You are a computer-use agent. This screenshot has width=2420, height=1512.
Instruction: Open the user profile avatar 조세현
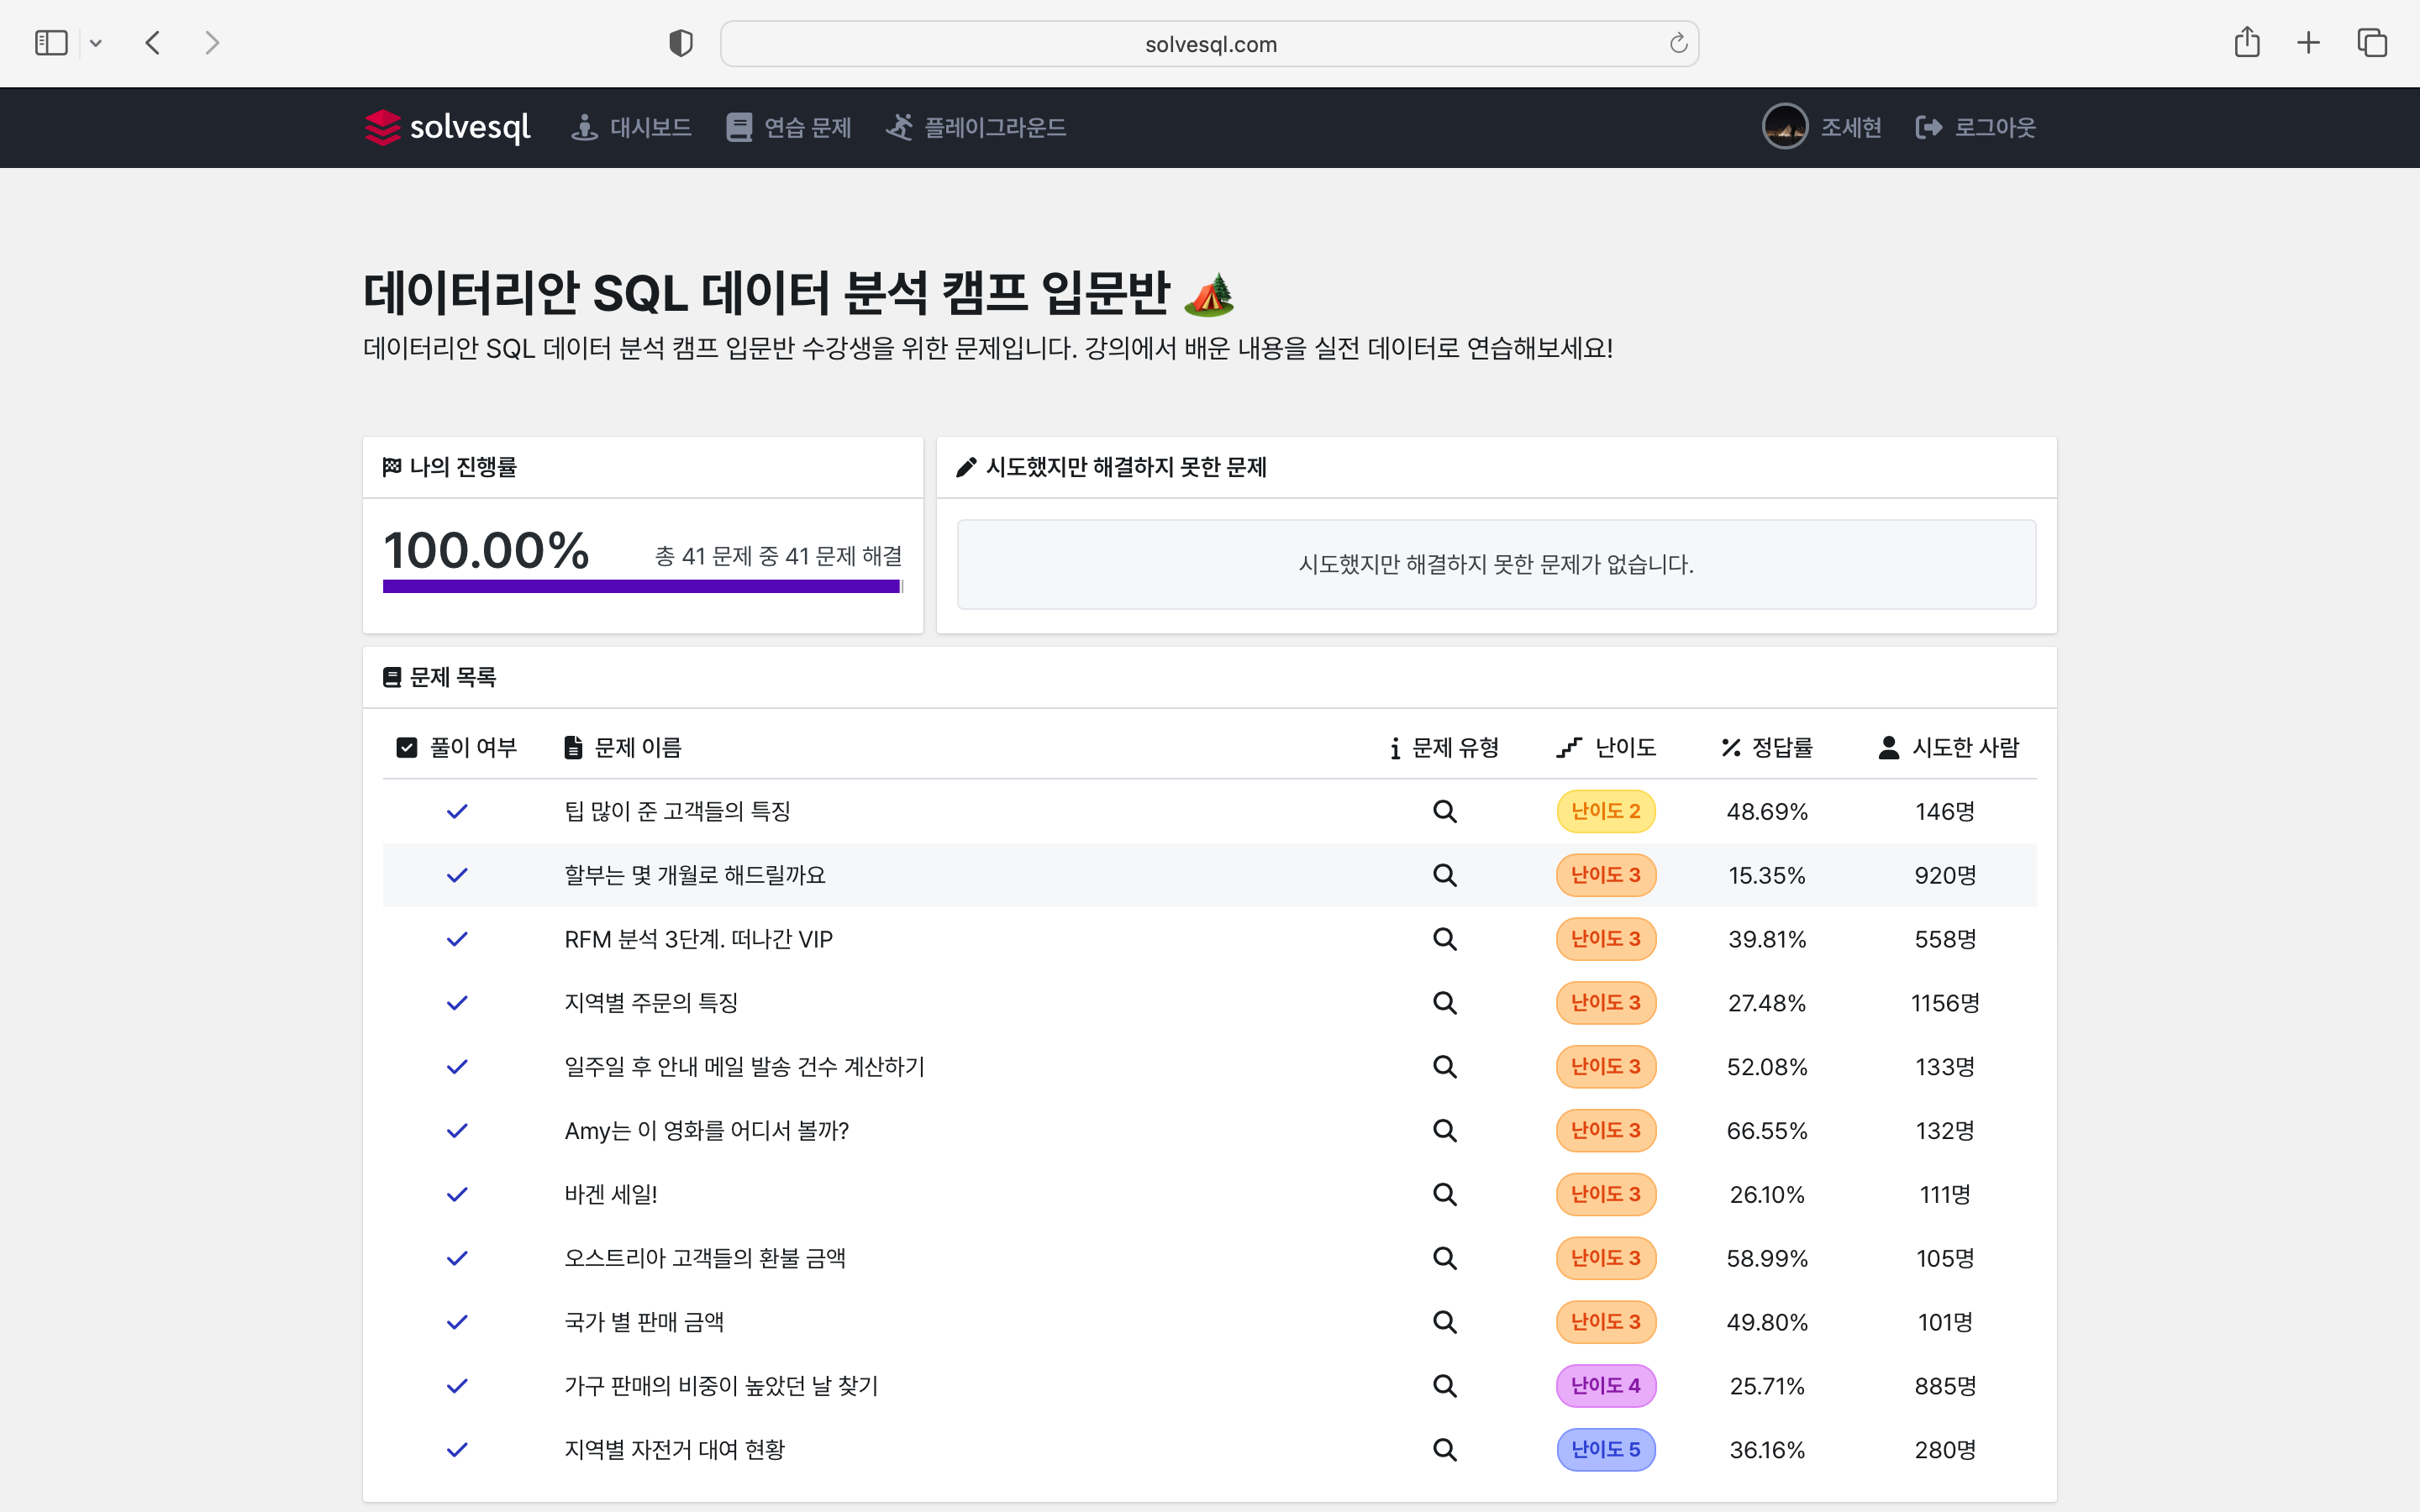1784,127
